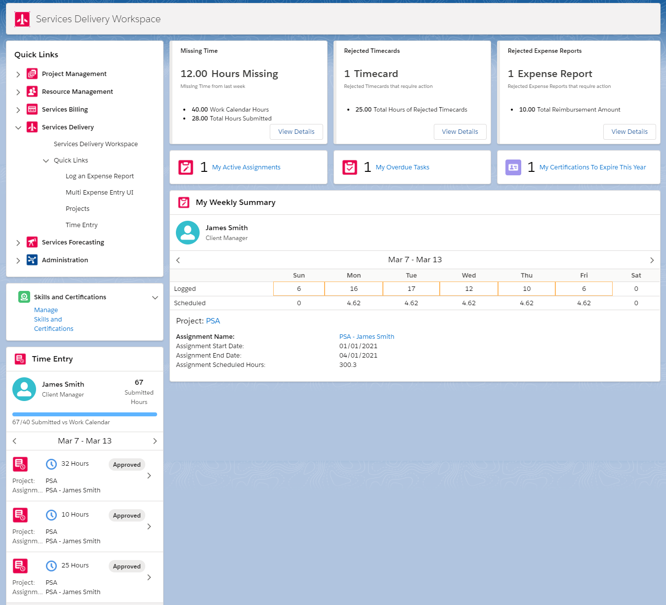Click the Skills and Certifications icon

[24, 297]
